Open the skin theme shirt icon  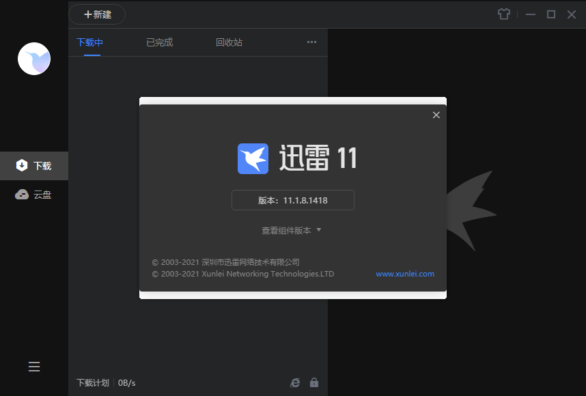pyautogui.click(x=504, y=14)
